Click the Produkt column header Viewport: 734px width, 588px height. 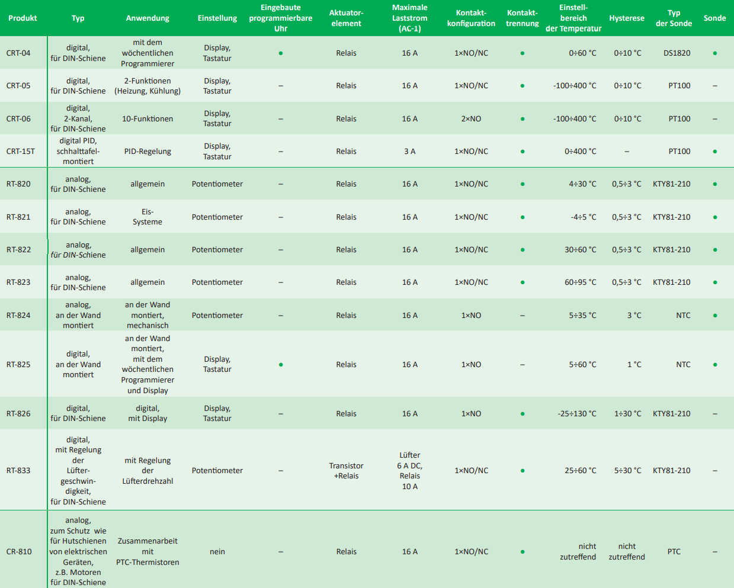pos(23,18)
